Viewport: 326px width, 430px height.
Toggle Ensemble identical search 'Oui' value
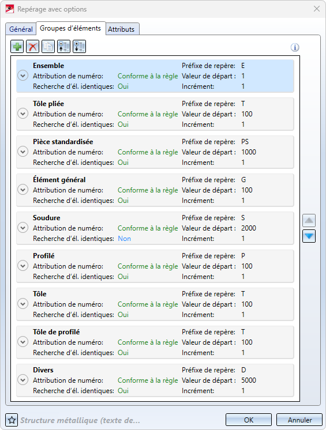[x=123, y=86]
